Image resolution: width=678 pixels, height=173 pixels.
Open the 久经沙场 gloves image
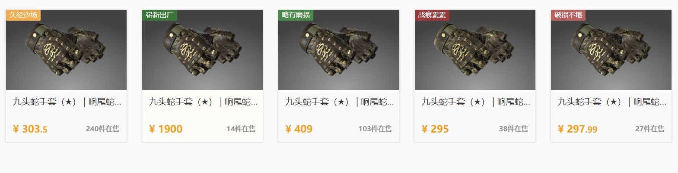[66, 50]
